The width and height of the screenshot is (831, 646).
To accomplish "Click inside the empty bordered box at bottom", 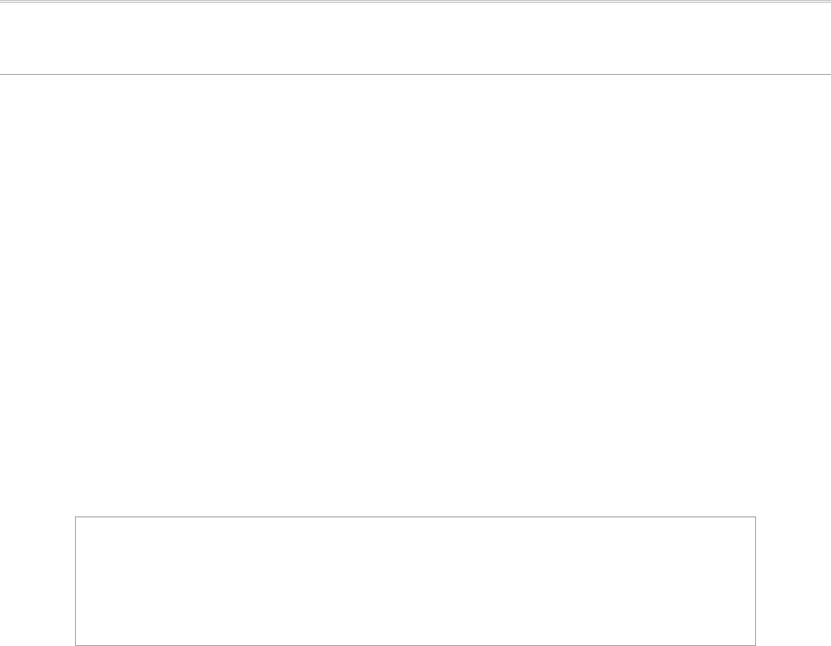I will point(415,581).
